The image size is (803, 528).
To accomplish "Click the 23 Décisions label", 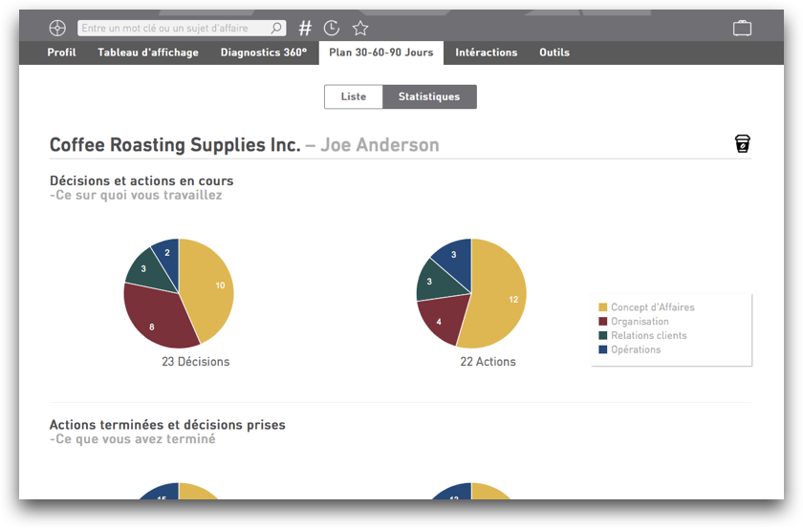I will click(196, 362).
